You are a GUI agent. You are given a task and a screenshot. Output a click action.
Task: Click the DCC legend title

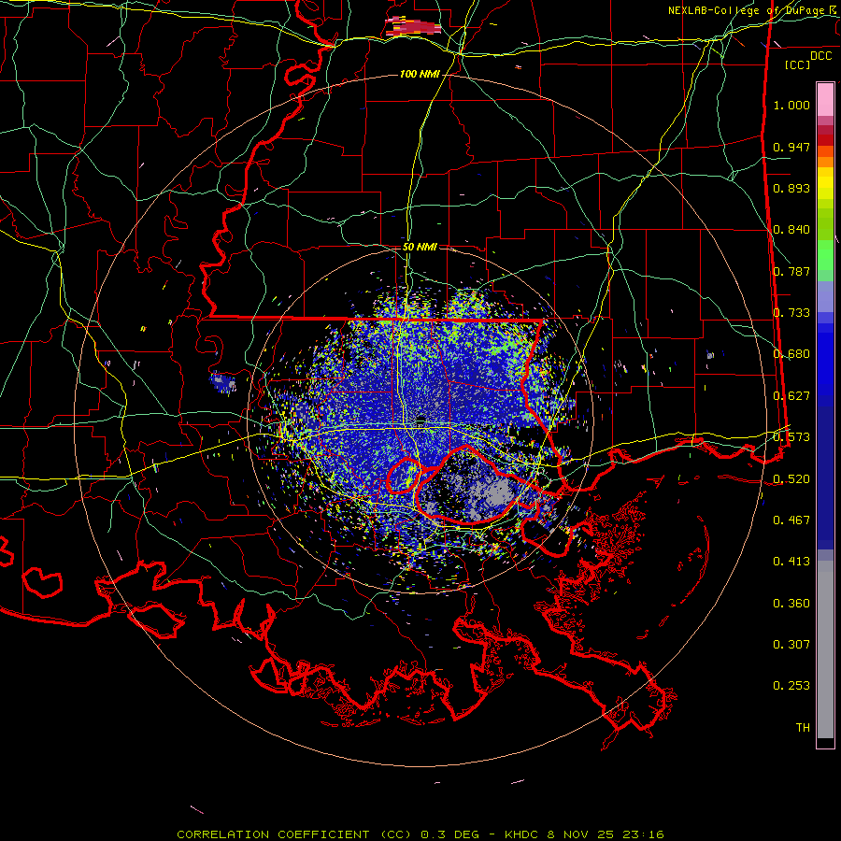point(820,56)
